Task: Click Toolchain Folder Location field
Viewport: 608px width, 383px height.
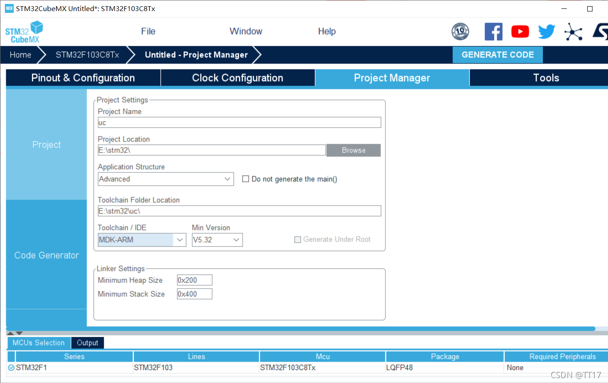Action: tap(239, 211)
